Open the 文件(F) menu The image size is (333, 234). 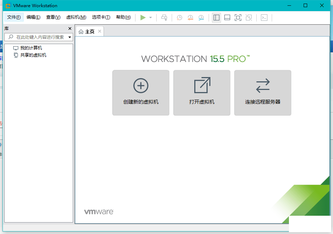point(14,17)
